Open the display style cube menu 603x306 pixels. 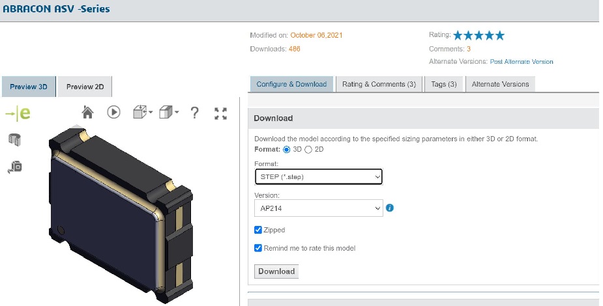click(x=169, y=113)
